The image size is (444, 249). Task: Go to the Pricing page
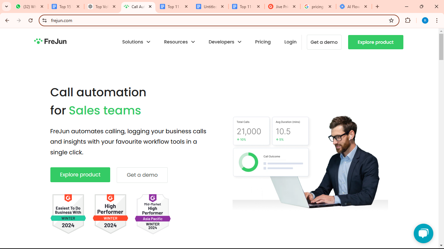point(263,42)
